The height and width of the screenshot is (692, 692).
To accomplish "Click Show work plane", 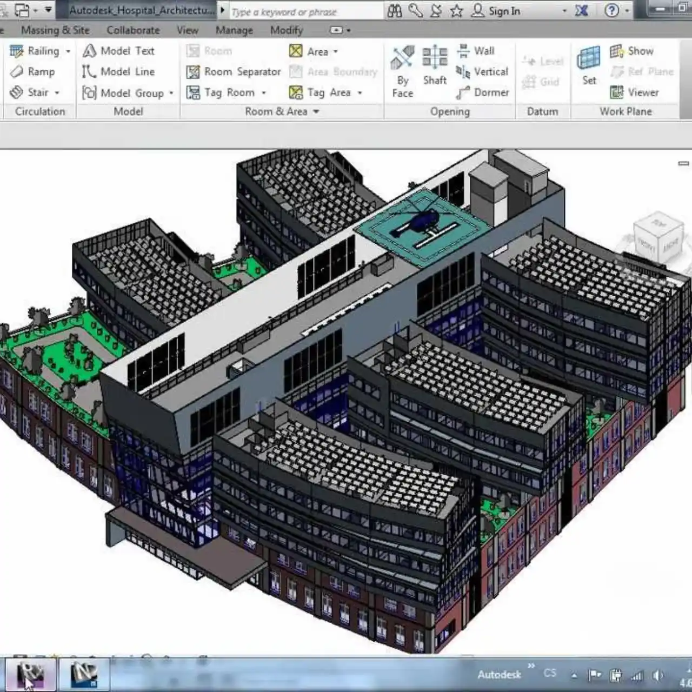I will click(x=632, y=51).
